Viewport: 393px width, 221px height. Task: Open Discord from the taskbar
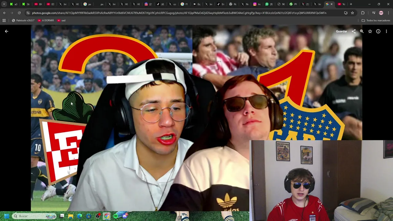click(x=125, y=216)
